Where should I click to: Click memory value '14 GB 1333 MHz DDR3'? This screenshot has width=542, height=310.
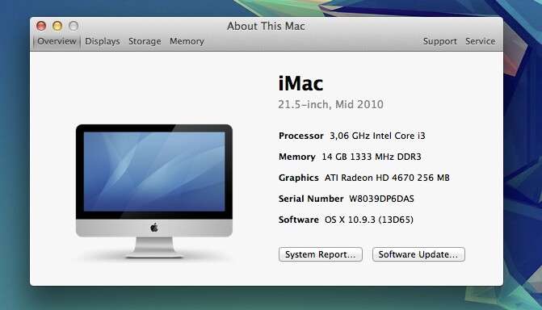(372, 157)
